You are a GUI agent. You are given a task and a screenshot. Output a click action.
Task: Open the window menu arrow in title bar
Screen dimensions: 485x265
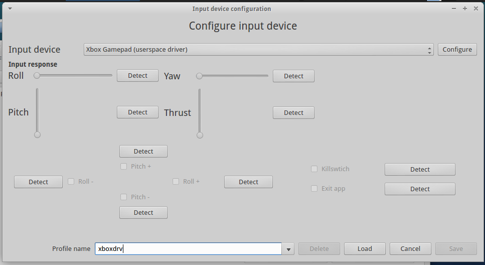(x=10, y=9)
